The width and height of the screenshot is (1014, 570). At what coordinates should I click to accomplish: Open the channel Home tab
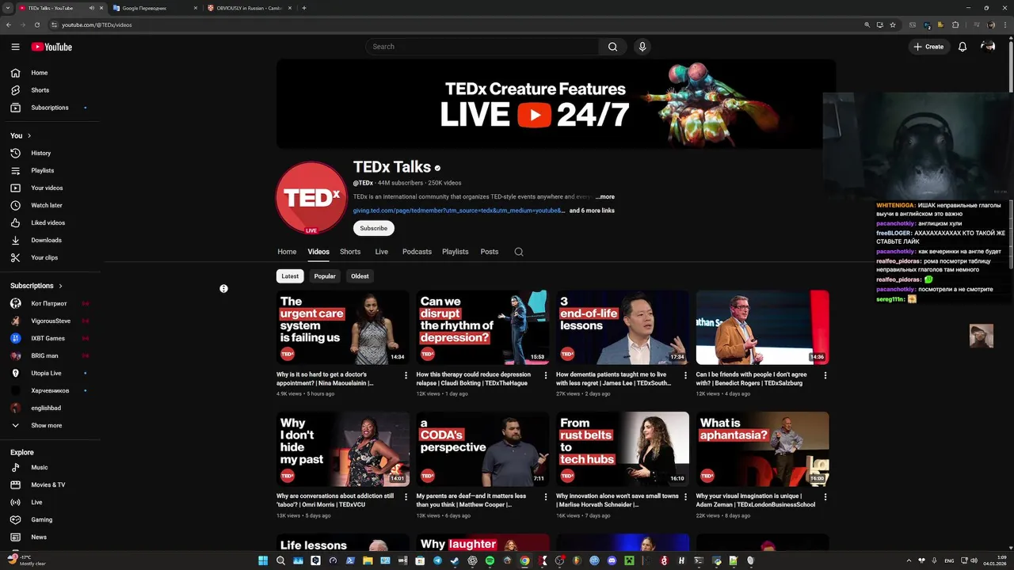(x=287, y=252)
